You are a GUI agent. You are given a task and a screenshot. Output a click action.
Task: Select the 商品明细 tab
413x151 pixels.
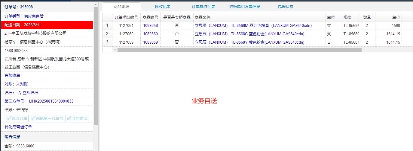(121, 7)
